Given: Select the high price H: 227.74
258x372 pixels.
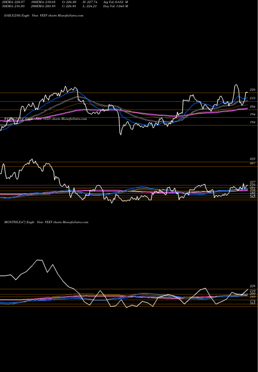Looking at the screenshot, I should 90,2.
